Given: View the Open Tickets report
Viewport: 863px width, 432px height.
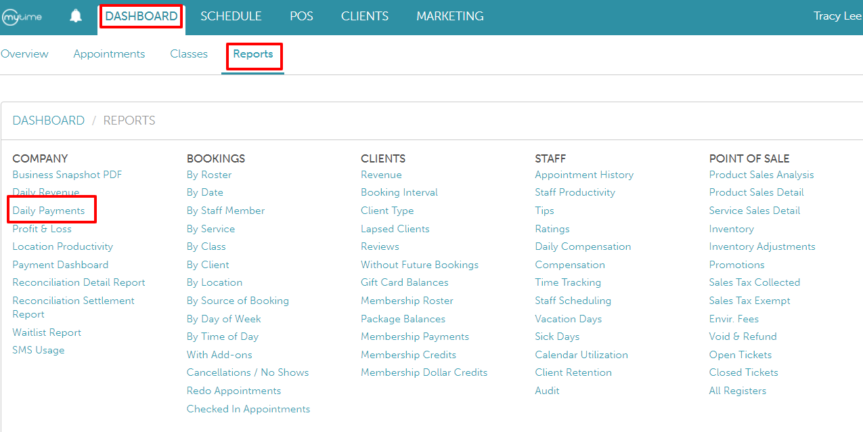Looking at the screenshot, I should (740, 355).
